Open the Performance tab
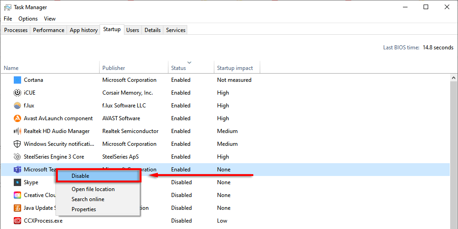This screenshot has width=458, height=229. click(x=49, y=30)
